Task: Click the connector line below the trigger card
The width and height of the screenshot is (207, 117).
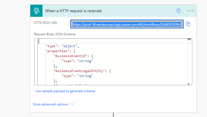Action: (113, 115)
